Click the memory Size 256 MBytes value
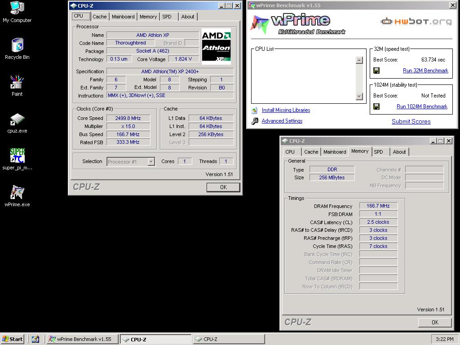Image resolution: width=460 pixels, height=345 pixels. click(x=332, y=177)
